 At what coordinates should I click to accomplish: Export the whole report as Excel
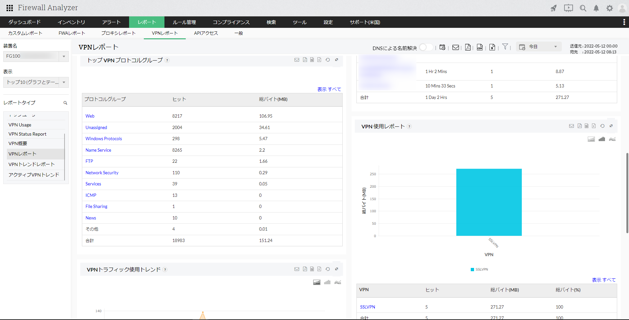click(x=492, y=47)
